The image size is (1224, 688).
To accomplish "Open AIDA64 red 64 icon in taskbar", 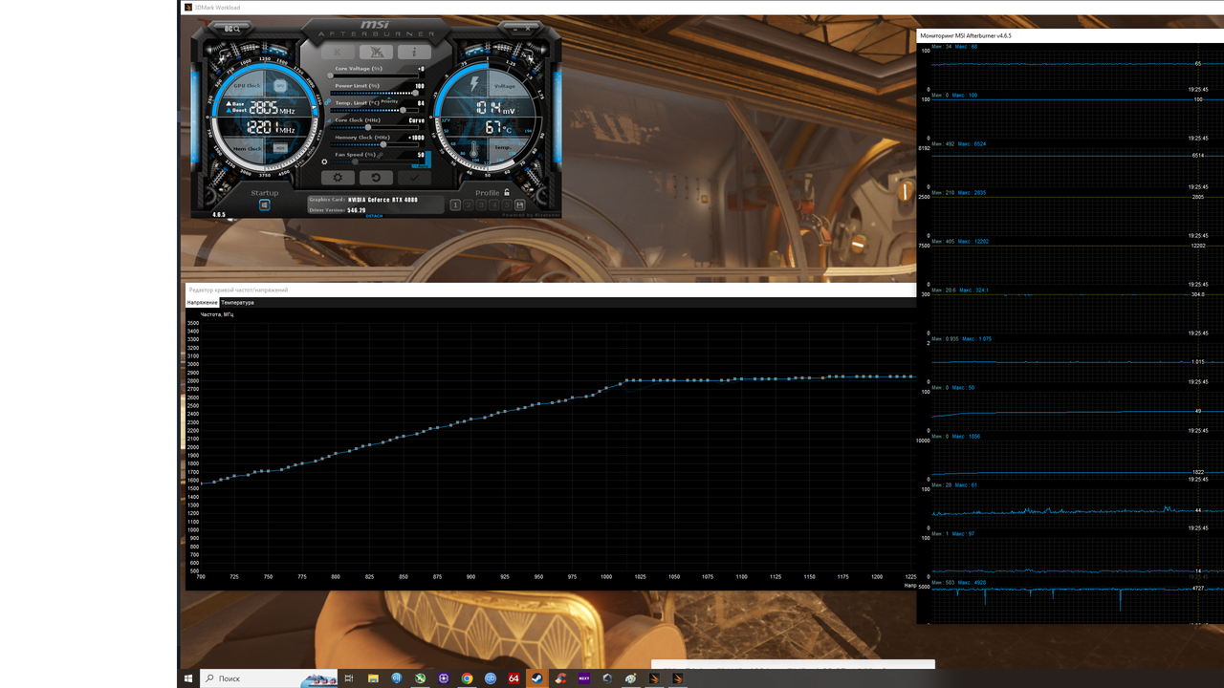I will pos(514,678).
